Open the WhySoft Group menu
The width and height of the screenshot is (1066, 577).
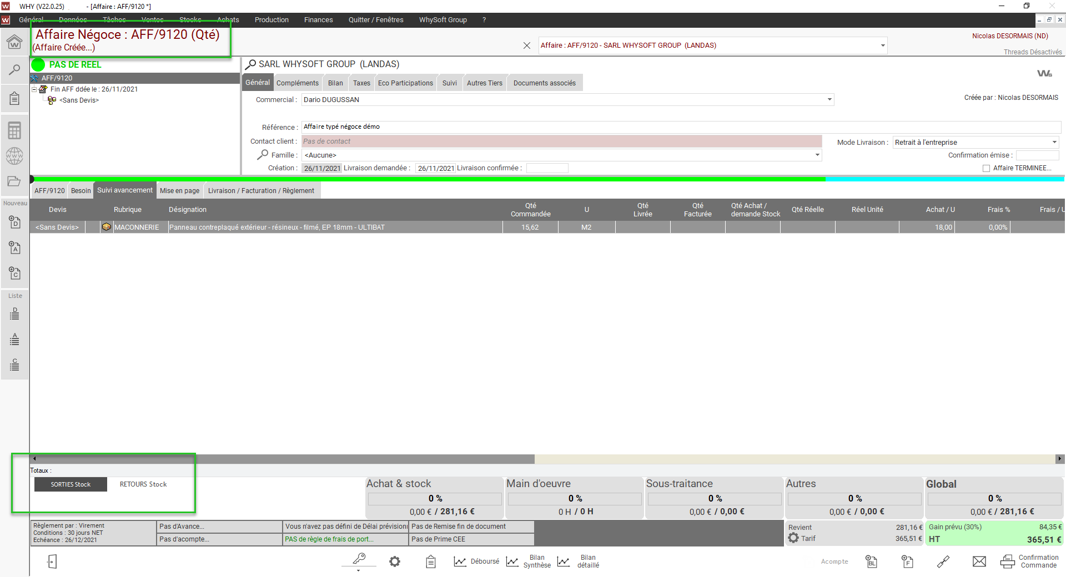coord(443,20)
